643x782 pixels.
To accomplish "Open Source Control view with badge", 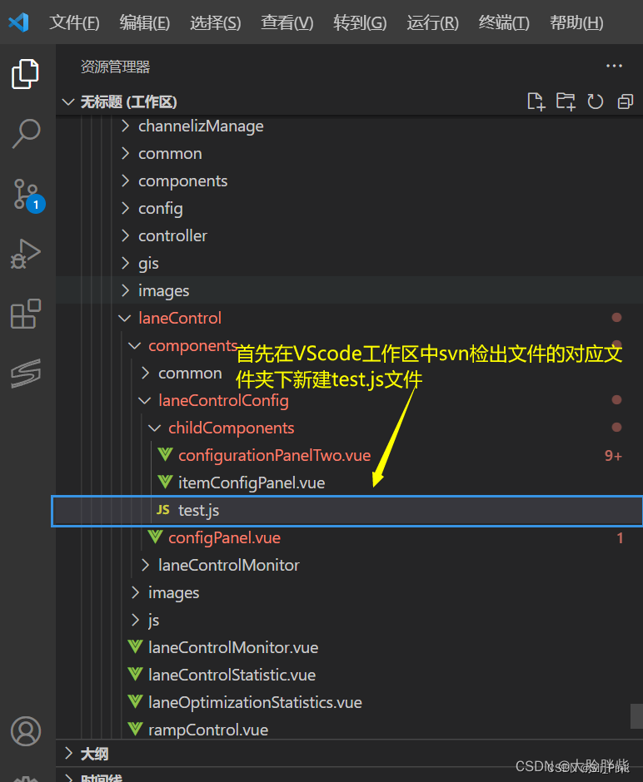I will coord(27,195).
